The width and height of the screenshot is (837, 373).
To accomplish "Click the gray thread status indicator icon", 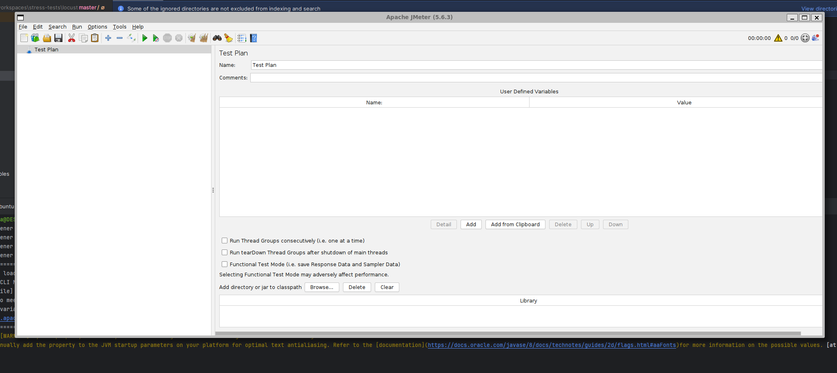I will click(805, 38).
